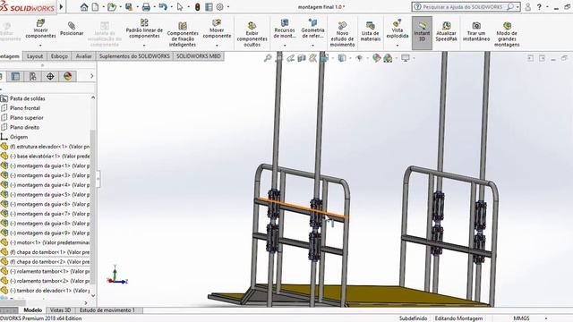The width and height of the screenshot is (573, 322).
Task: Open the MMGS unit system dropdown
Action: [x=546, y=318]
